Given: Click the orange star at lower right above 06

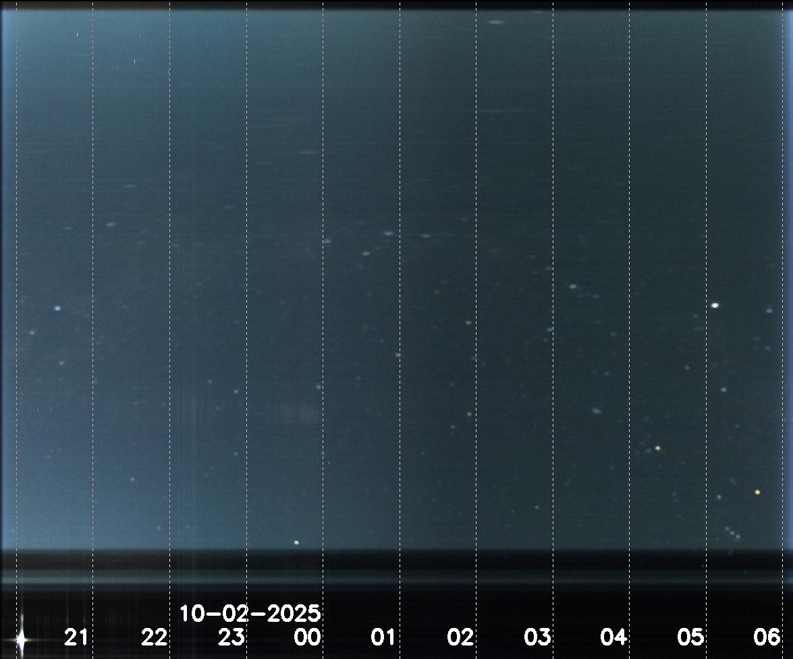Looking at the screenshot, I should click(757, 492).
